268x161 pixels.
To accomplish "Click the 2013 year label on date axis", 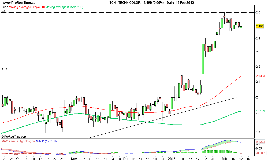I will (x=172, y=159).
